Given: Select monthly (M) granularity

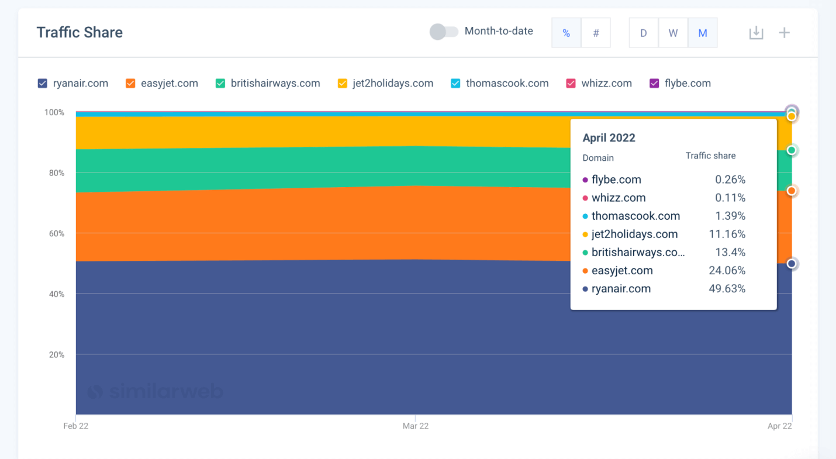Looking at the screenshot, I should 703,33.
